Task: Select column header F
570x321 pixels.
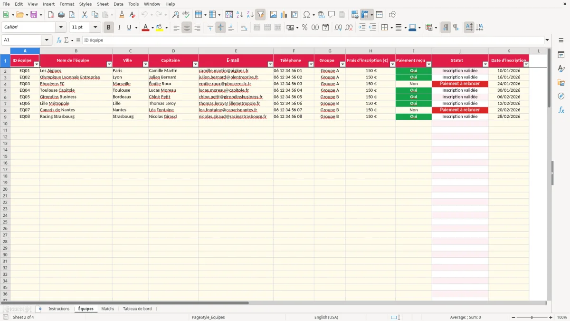Action: 294,51
